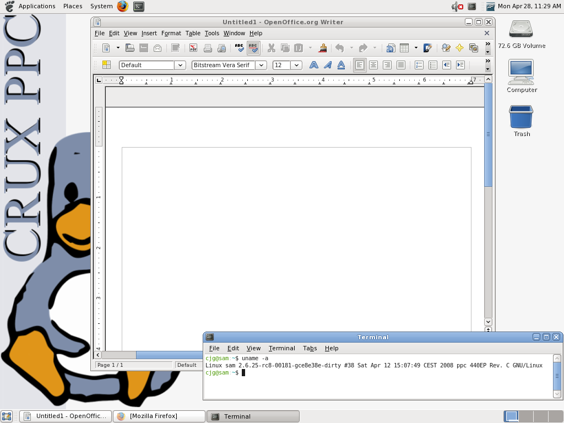Viewport: 564px width, 423px height.
Task: Open the Table dropdown arrow
Action: (x=416, y=48)
